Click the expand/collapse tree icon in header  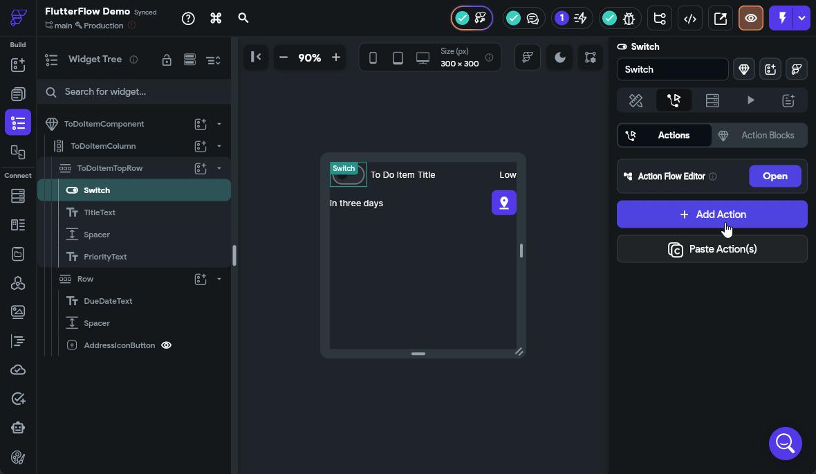point(214,60)
